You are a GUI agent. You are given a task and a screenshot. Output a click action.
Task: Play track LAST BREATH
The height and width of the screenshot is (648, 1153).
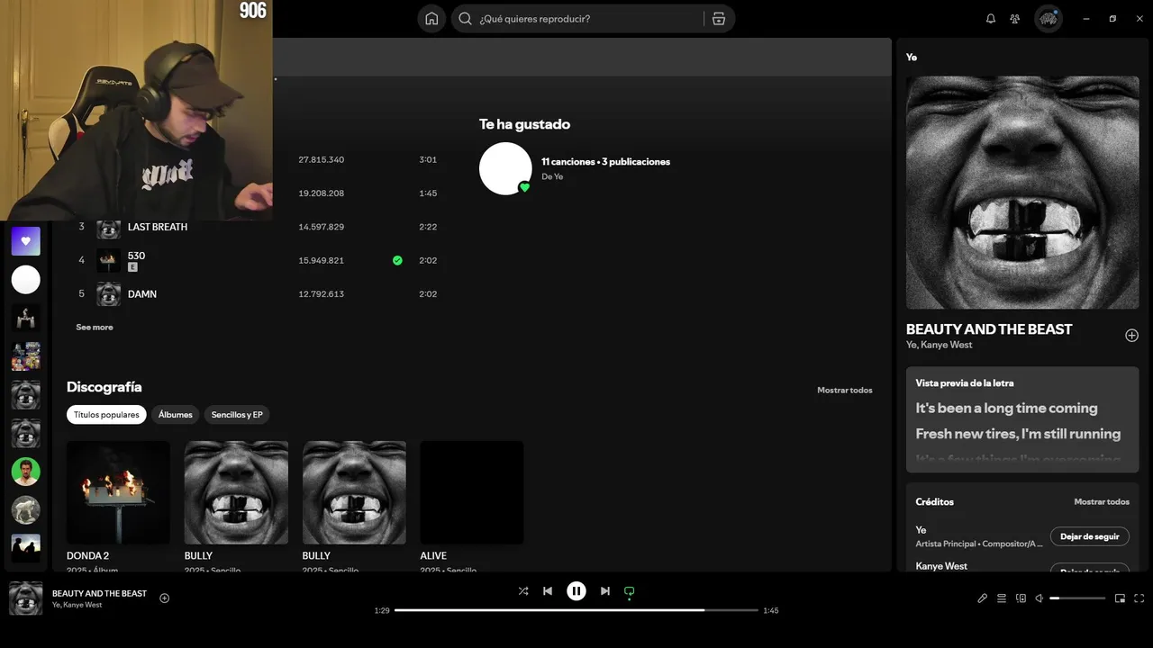pyautogui.click(x=158, y=227)
